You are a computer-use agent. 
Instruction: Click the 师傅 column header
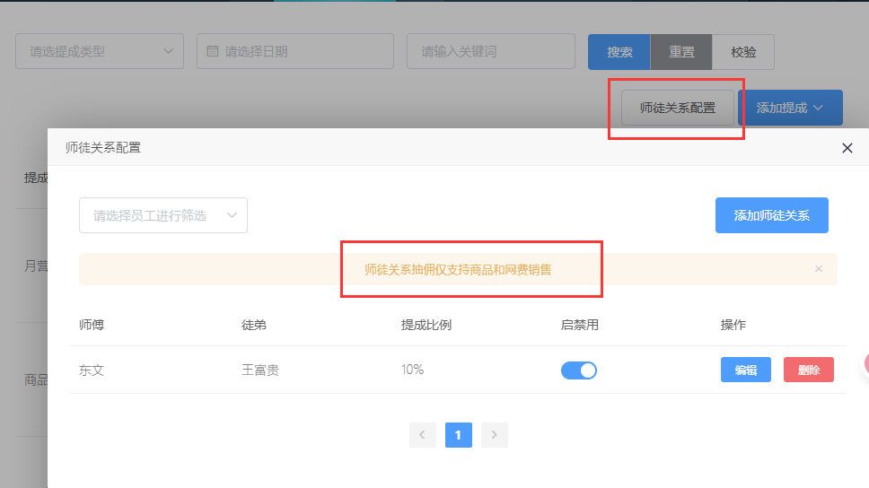coord(92,325)
